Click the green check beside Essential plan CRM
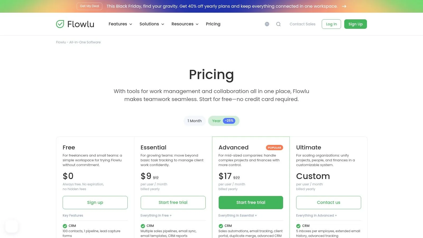Screen dimensions: 423x238 [x=143, y=226]
